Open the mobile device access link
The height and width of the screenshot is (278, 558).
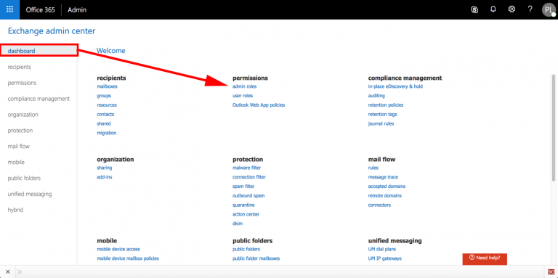tap(118, 249)
